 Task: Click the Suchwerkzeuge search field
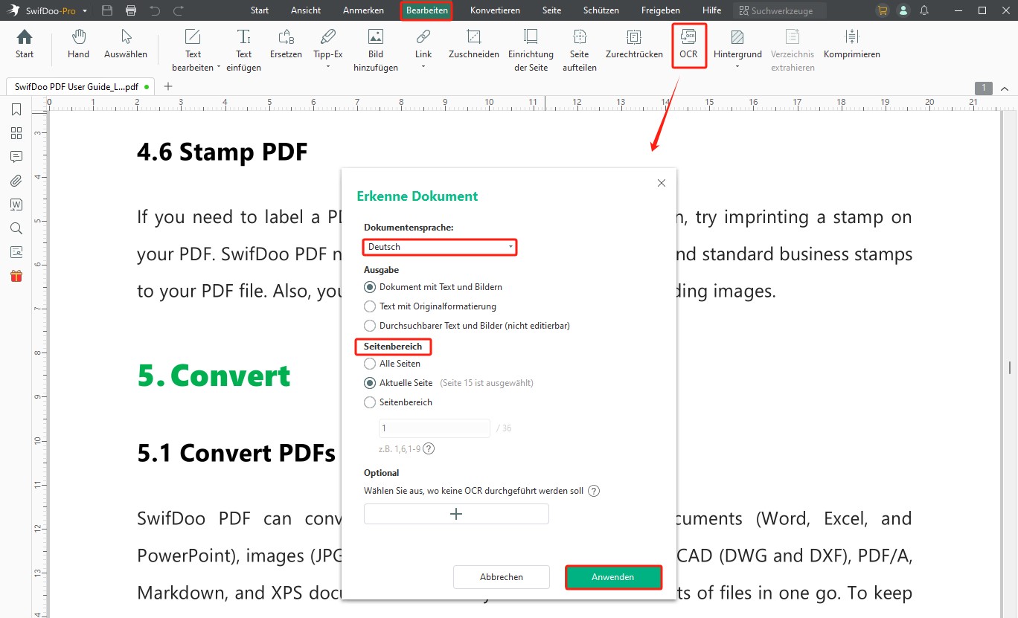pos(780,10)
